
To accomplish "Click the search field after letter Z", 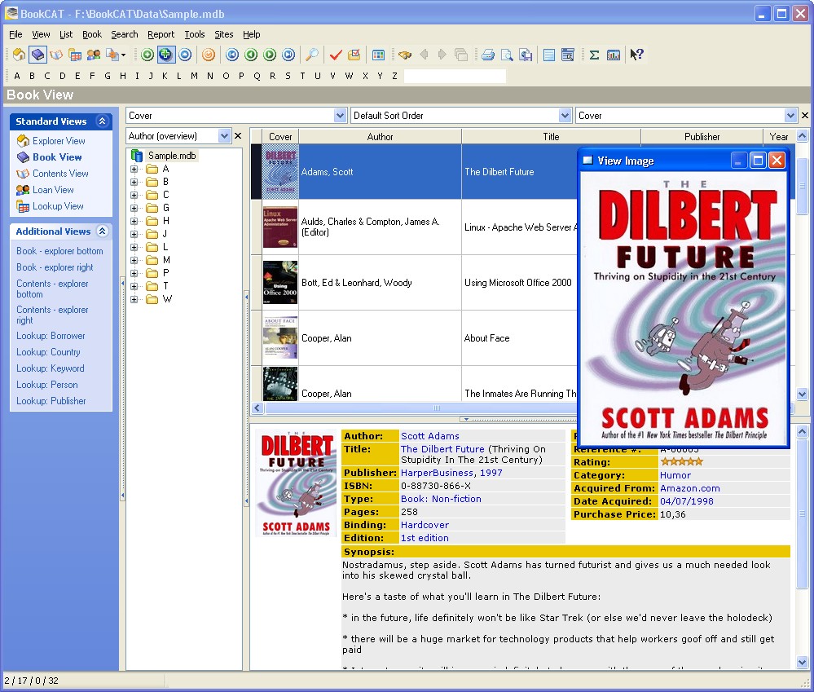I will (455, 77).
